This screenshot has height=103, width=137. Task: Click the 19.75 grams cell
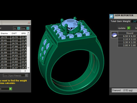point(5,37)
